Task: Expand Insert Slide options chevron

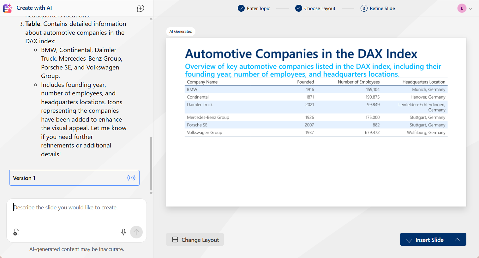Action: [x=457, y=239]
